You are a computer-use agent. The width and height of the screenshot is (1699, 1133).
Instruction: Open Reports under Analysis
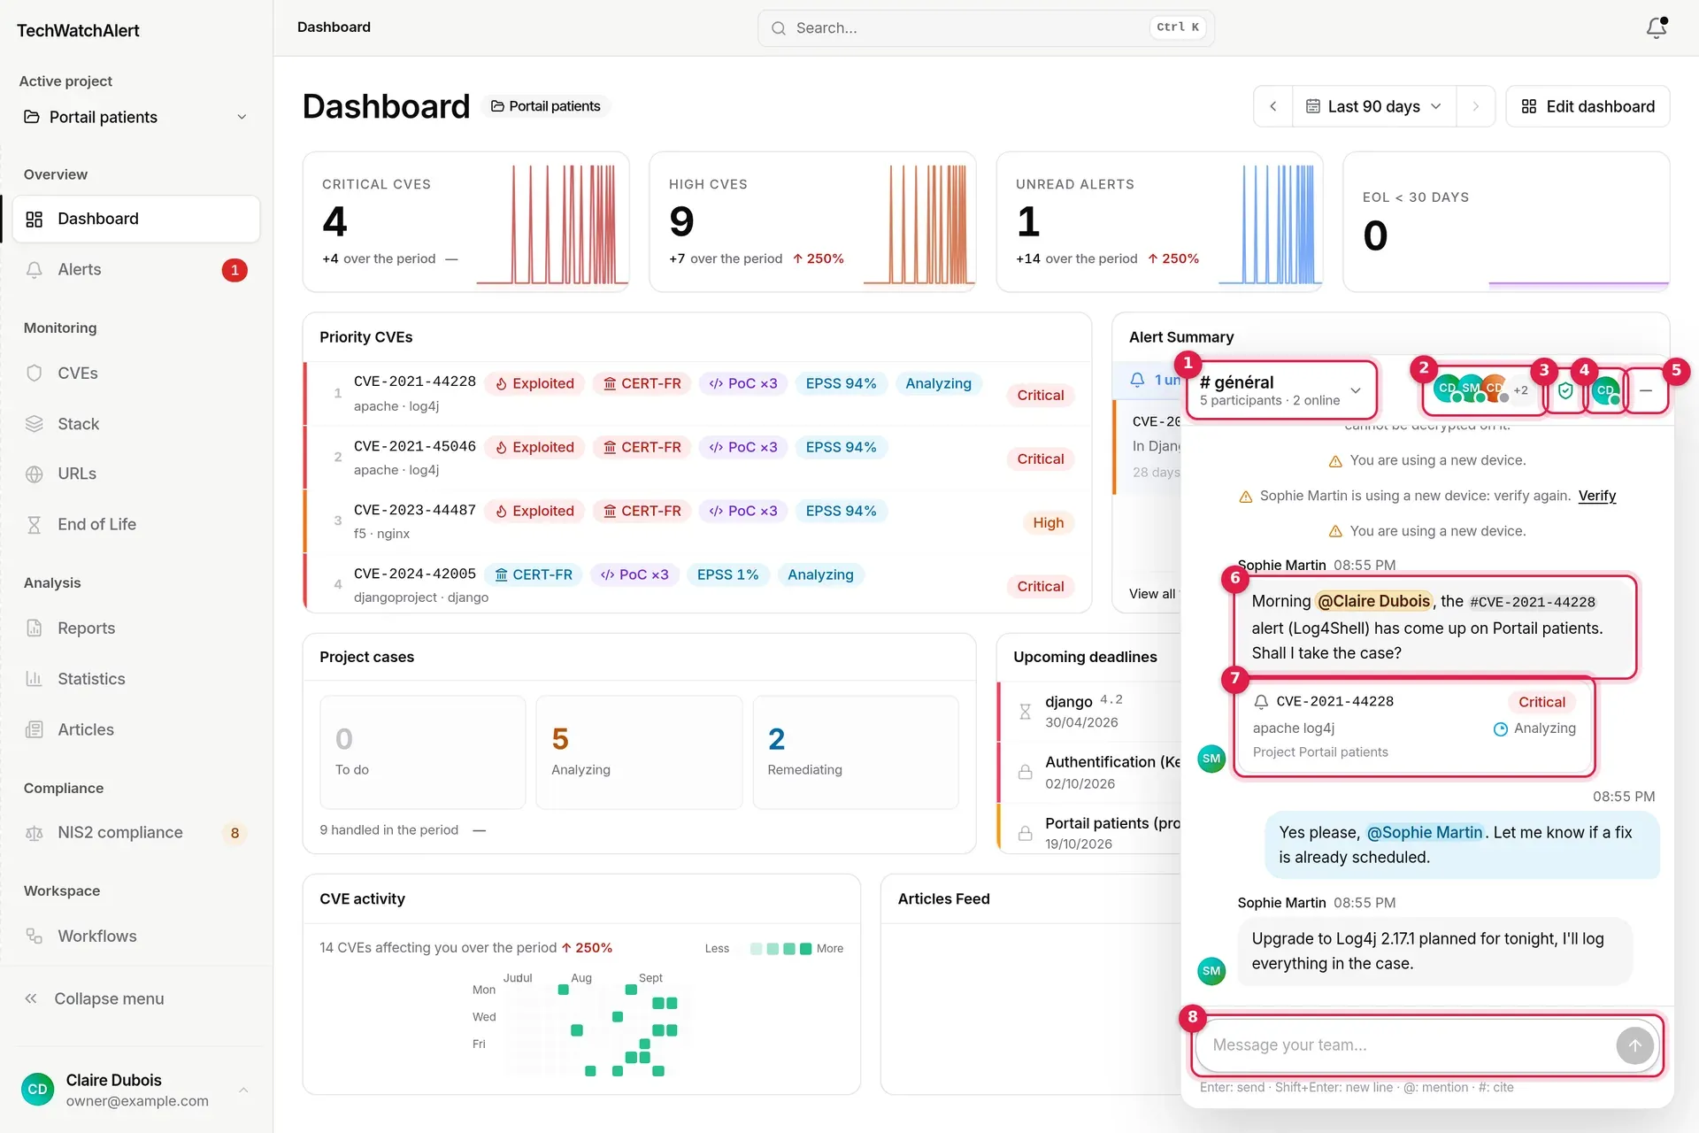click(x=136, y=628)
